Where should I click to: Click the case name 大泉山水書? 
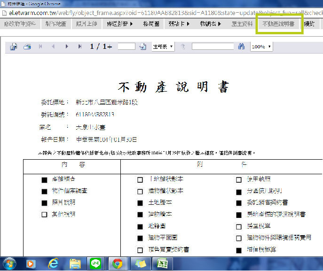click(x=91, y=127)
